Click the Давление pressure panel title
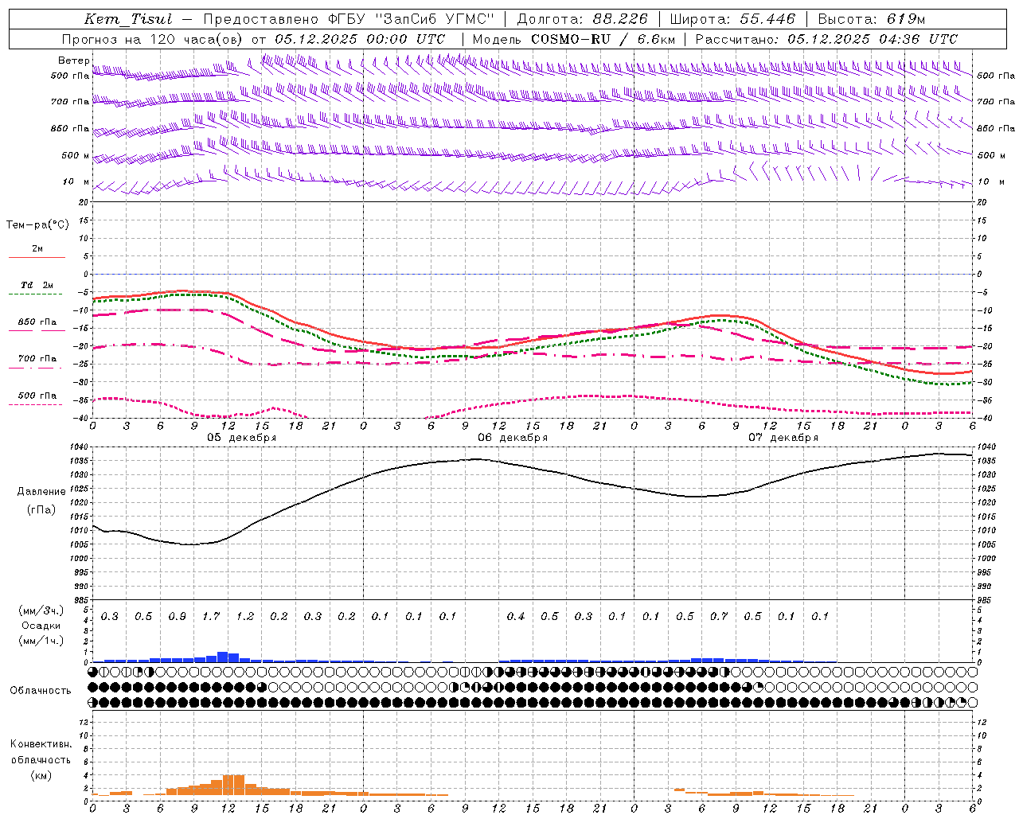This screenshot has width=1019, height=815. 41,492
